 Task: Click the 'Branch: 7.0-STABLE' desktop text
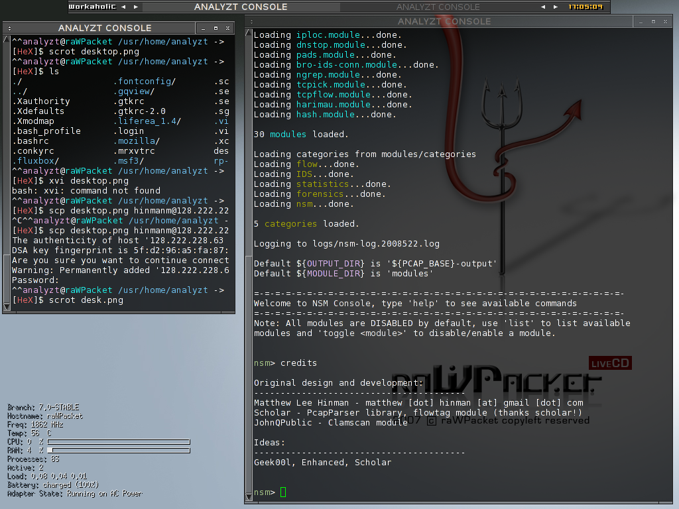click(x=43, y=408)
